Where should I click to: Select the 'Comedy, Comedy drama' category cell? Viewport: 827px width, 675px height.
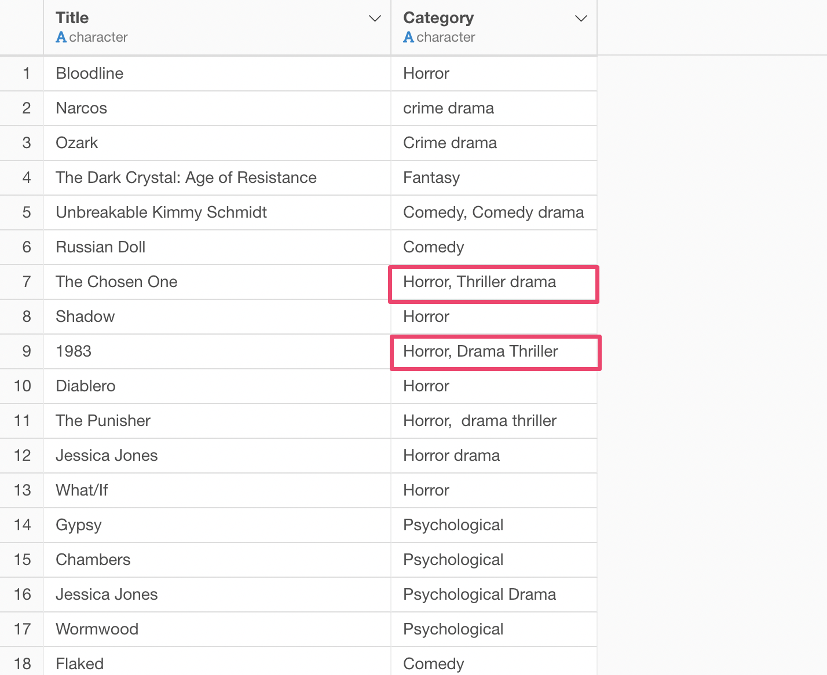(494, 212)
